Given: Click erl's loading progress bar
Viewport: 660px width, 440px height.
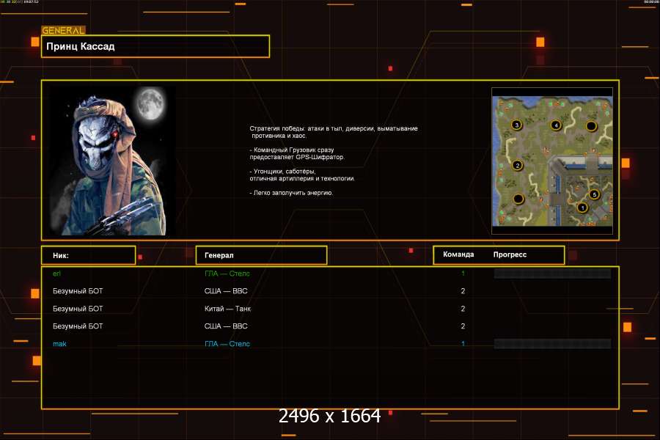Looking at the screenshot, I should tap(552, 274).
